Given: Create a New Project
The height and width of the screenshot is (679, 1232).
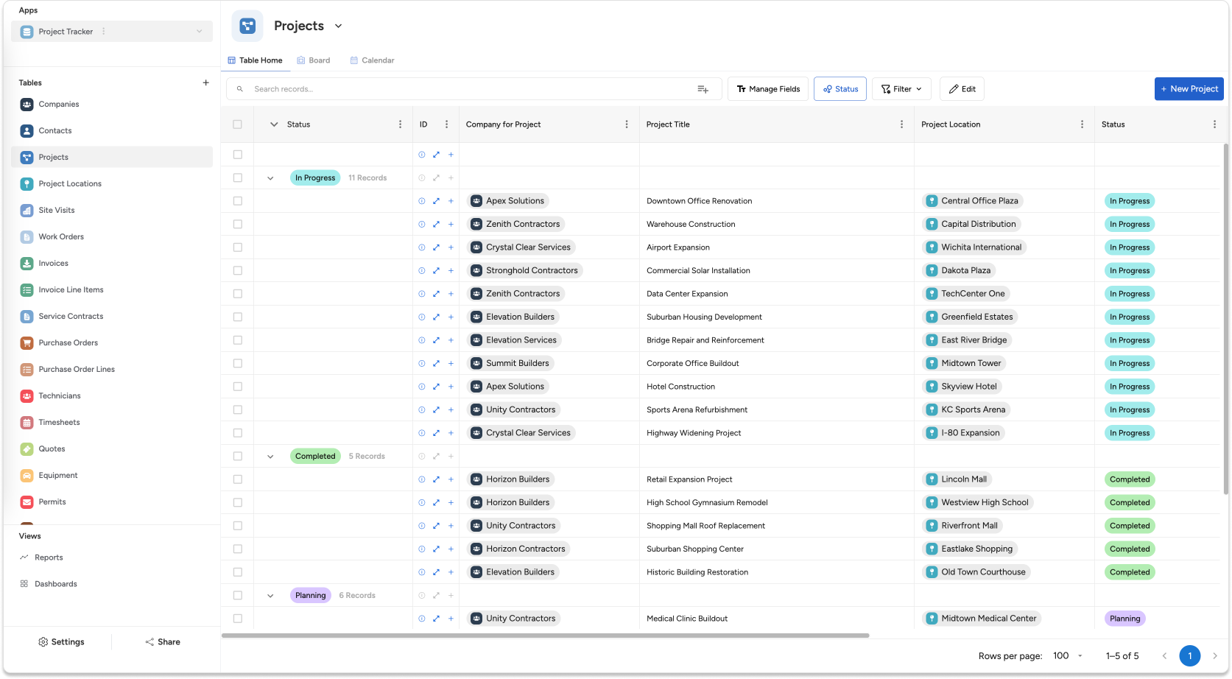Looking at the screenshot, I should (1189, 89).
